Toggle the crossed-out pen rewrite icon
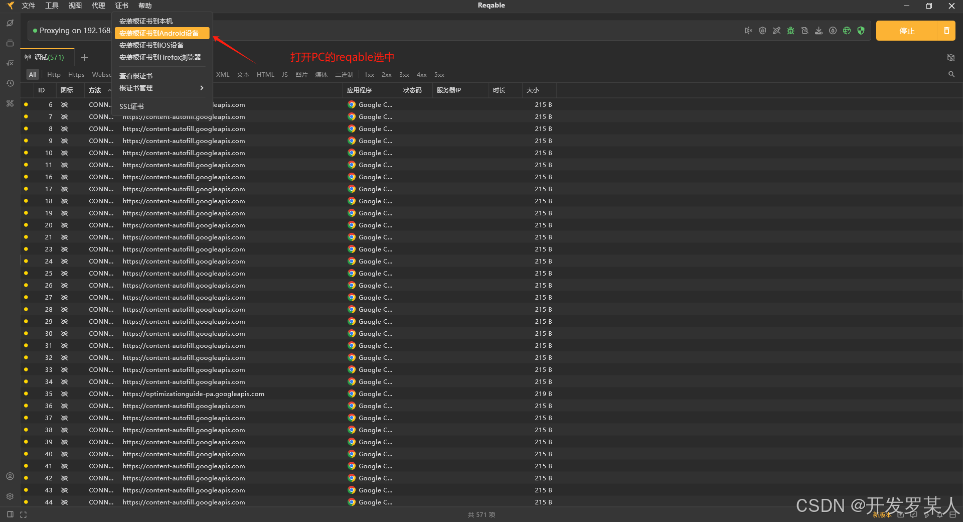This screenshot has height=522, width=963. 776,31
